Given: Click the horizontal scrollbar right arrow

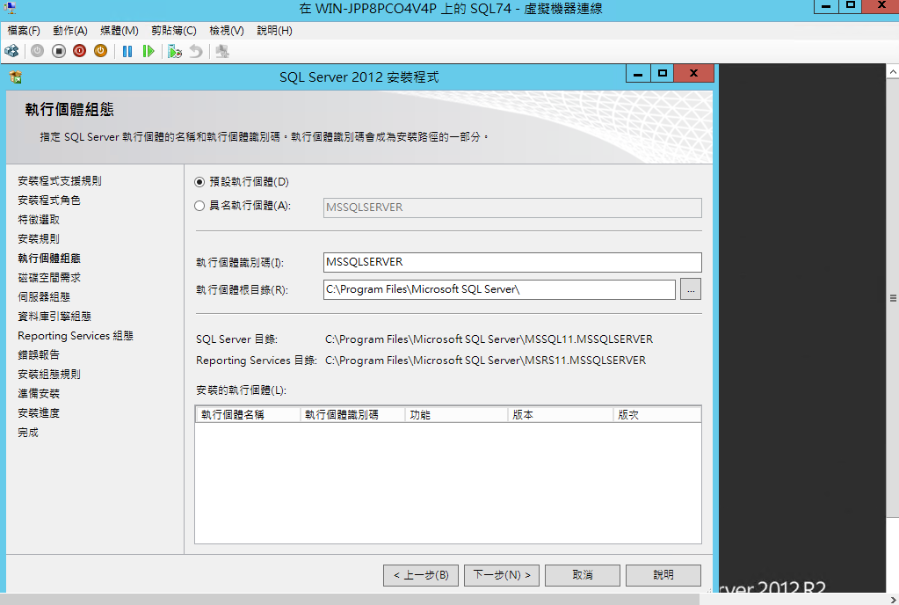Looking at the screenshot, I should tap(893, 599).
